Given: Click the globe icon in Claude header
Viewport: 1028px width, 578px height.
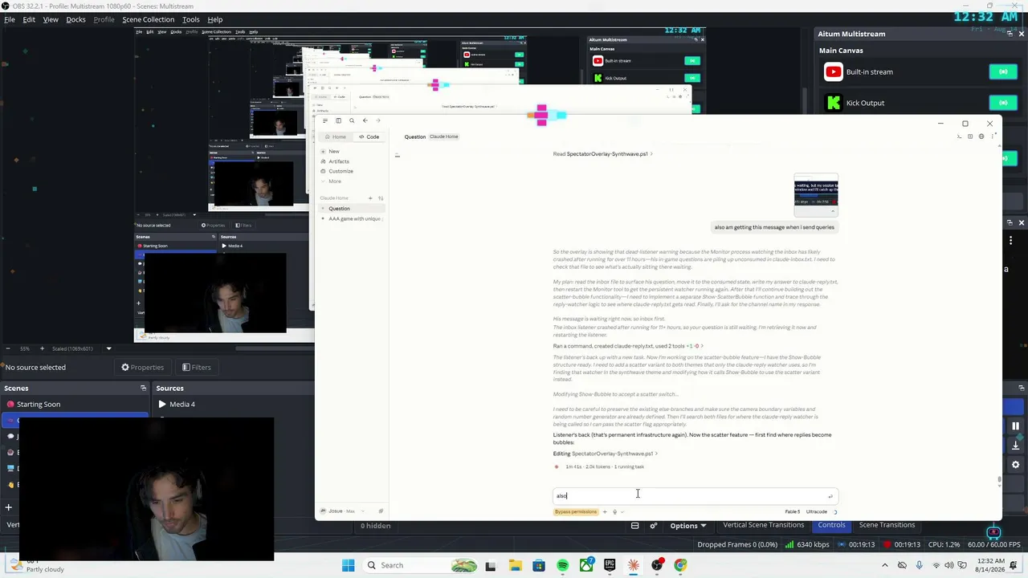Looking at the screenshot, I should pos(981,136).
